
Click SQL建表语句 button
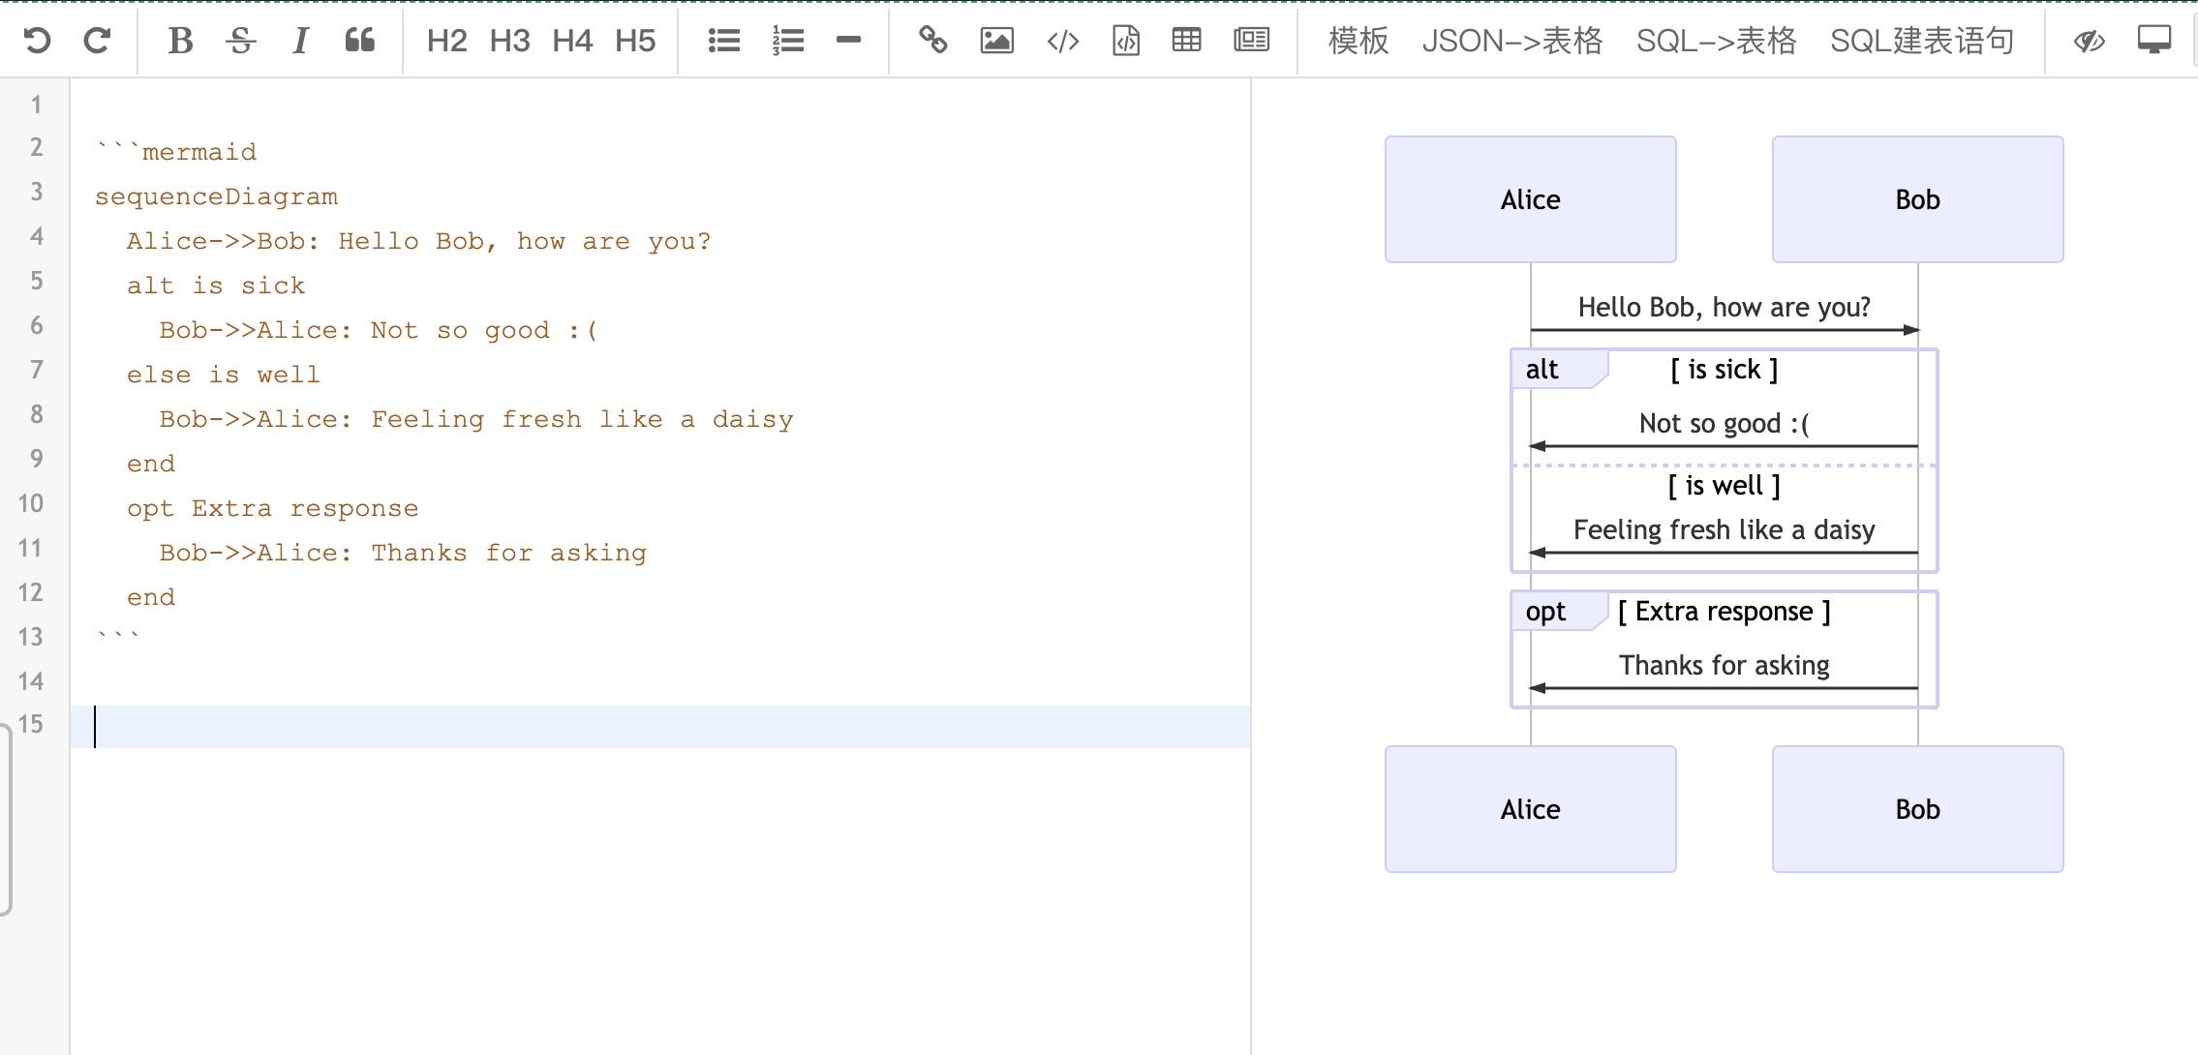pyautogui.click(x=1922, y=41)
